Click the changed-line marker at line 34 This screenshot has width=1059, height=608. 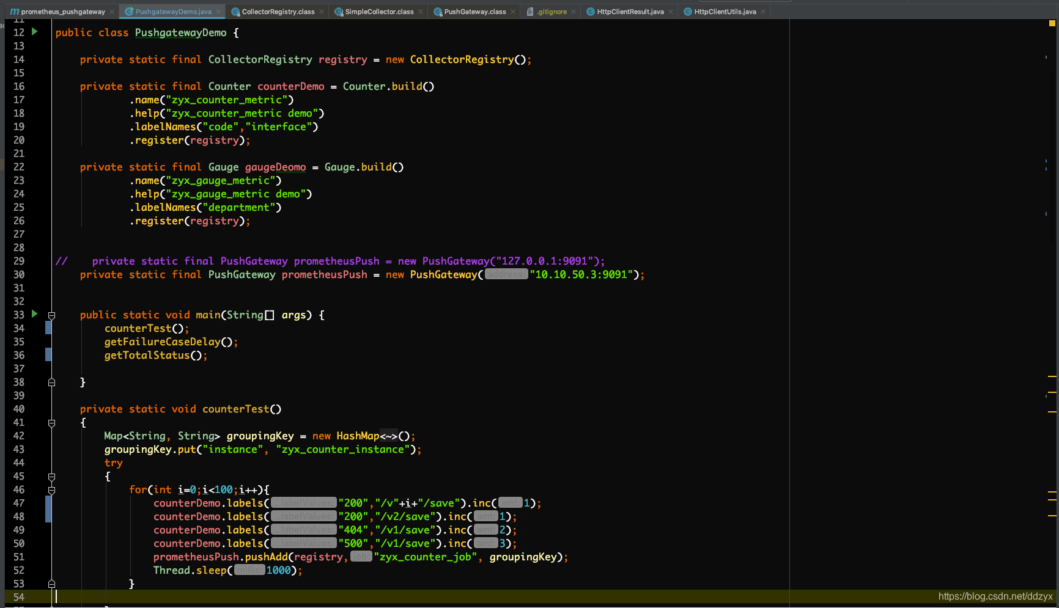[48, 328]
